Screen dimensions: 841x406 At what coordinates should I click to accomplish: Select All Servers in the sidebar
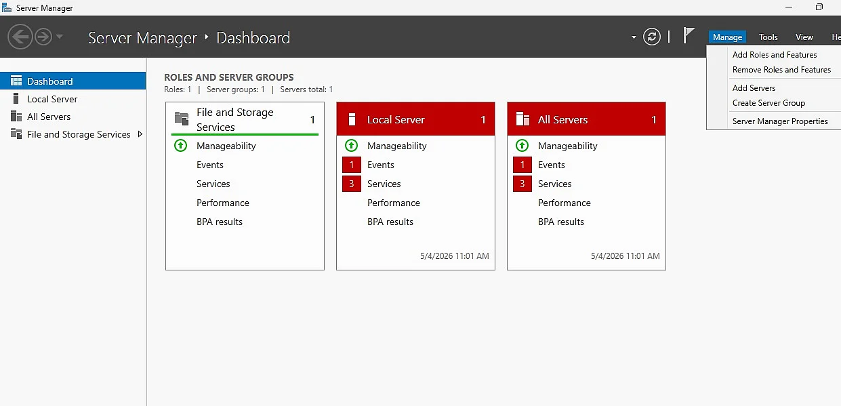pos(73,117)
